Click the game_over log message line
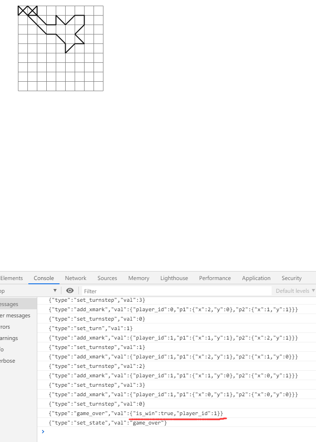 click(x=136, y=413)
